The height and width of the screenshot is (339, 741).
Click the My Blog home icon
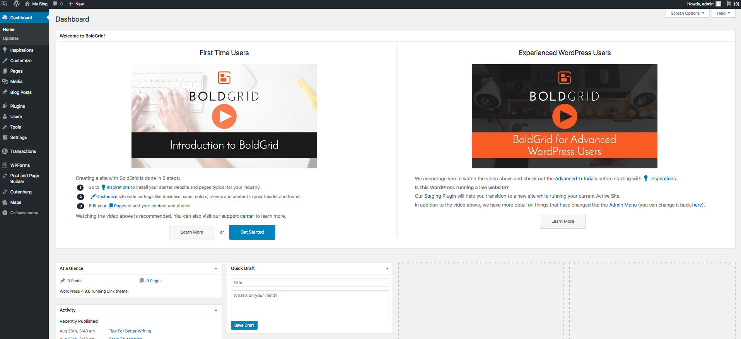pyautogui.click(x=27, y=4)
